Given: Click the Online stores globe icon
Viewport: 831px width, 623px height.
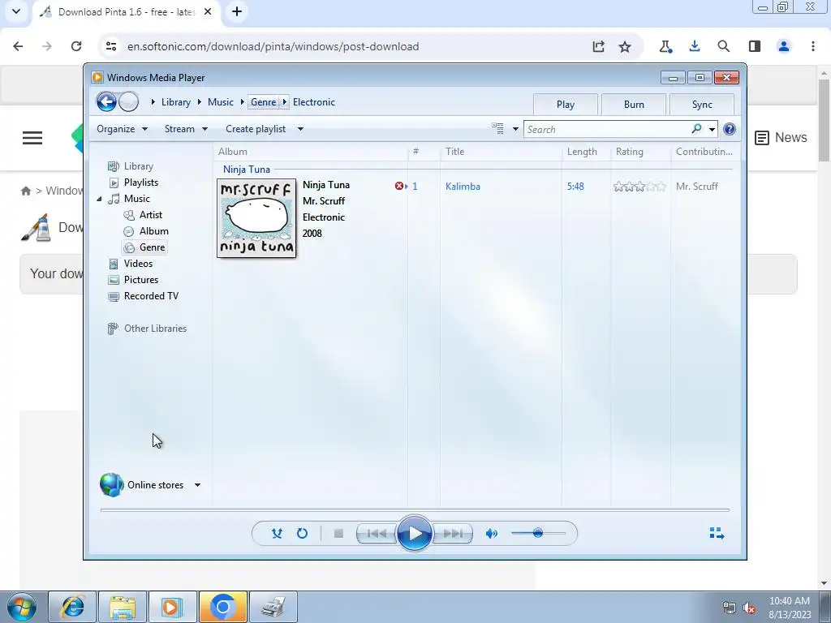Looking at the screenshot, I should pos(111,485).
